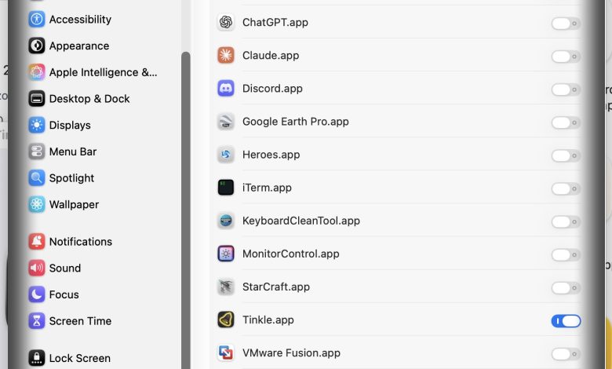Select the Appearance sidebar icon

[37, 46]
